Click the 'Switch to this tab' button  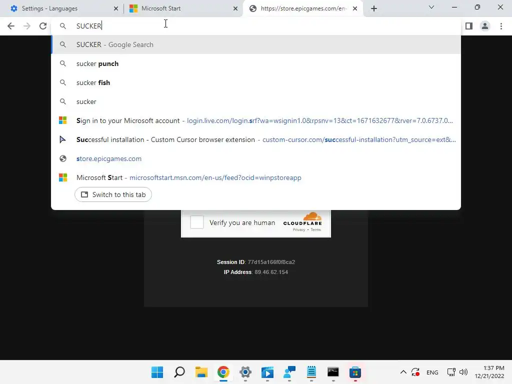point(113,194)
